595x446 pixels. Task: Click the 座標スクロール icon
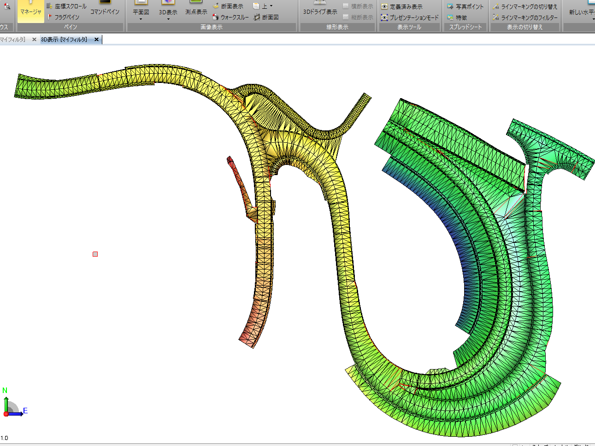tap(49, 6)
